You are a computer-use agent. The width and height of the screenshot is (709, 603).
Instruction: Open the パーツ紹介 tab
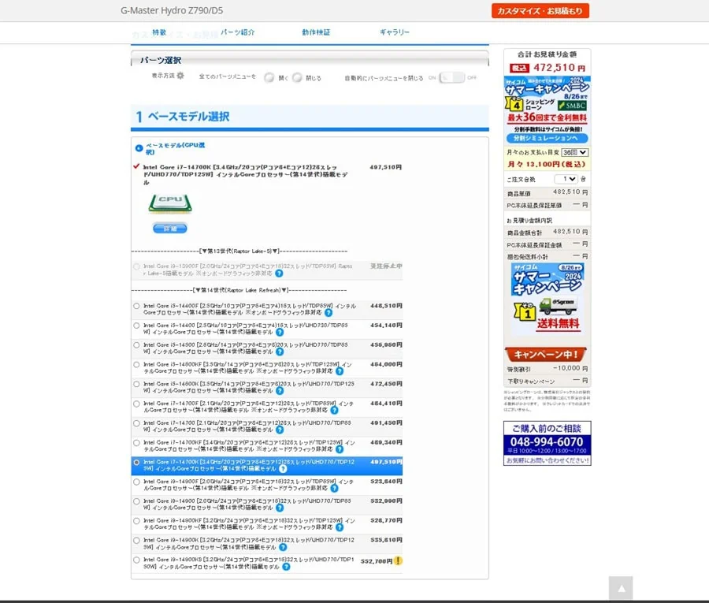click(x=238, y=32)
